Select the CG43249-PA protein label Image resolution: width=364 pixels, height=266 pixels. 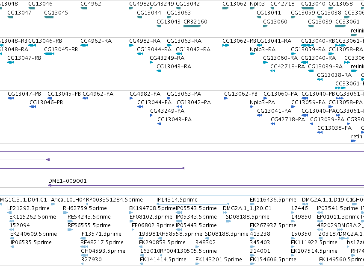167,111
